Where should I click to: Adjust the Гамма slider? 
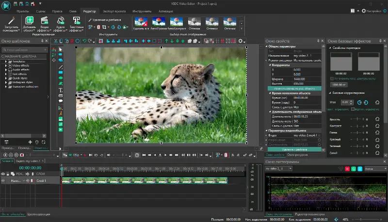point(357,133)
